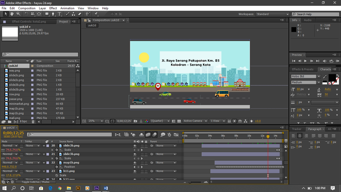
Task: Open the Composition menu
Action: [27, 8]
